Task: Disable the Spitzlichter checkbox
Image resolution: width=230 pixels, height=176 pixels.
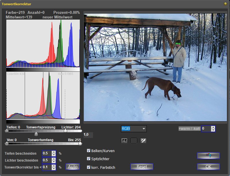Action: click(89, 159)
